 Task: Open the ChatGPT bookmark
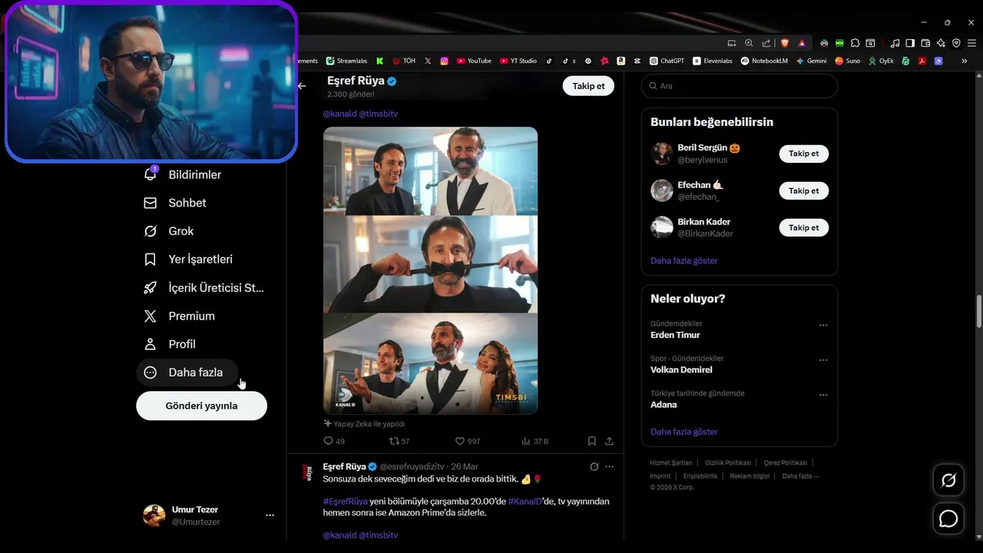pos(667,61)
